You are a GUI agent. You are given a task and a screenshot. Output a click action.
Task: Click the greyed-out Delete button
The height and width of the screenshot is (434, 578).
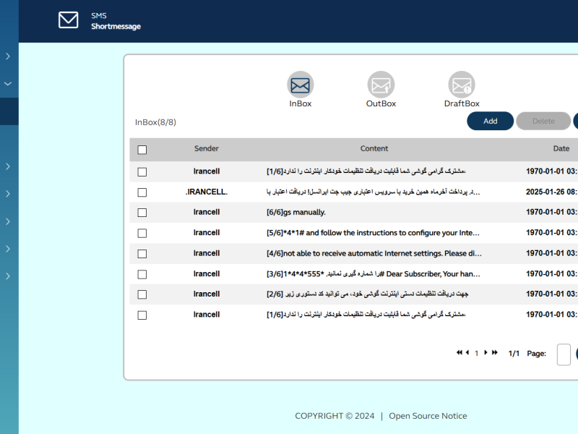543,121
